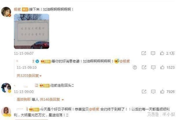Comment on the 11-15 09:10 reply
Viewport: 179px width, 120px height.
point(153,67)
